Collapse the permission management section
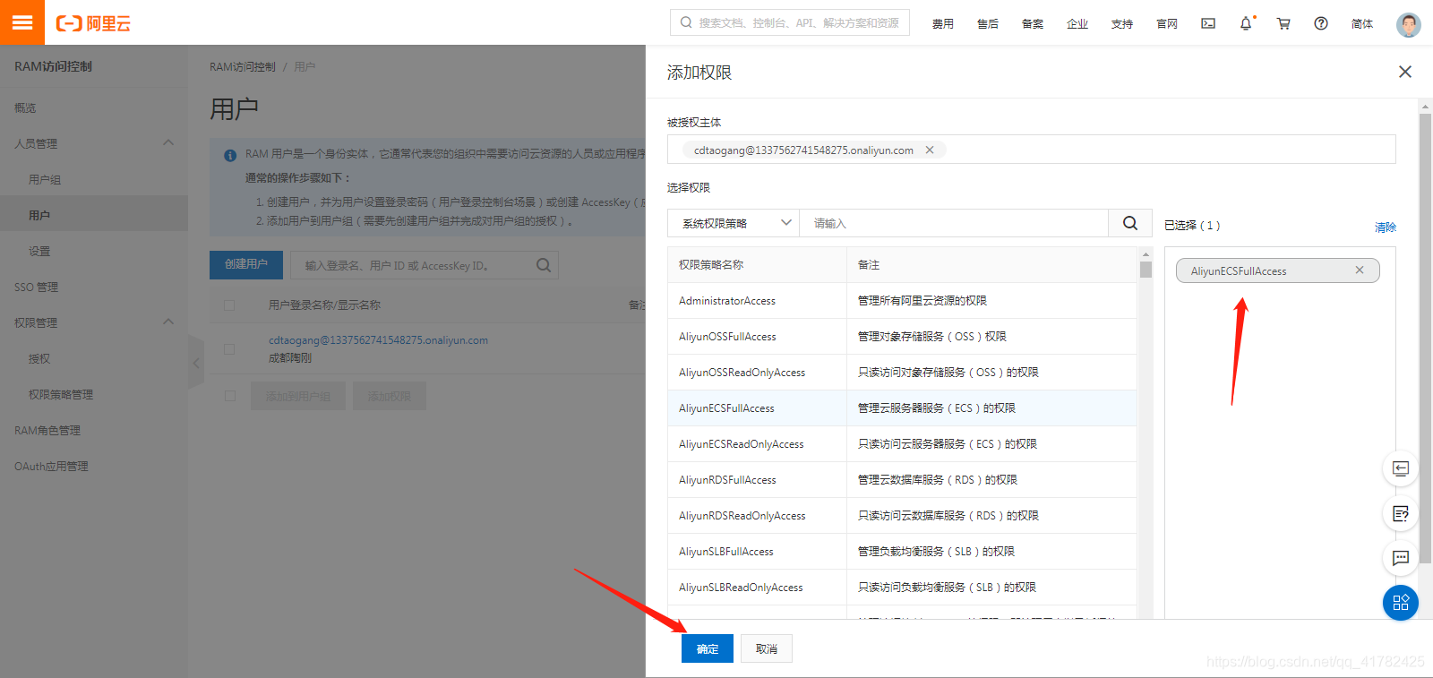The height and width of the screenshot is (678, 1433). coord(168,322)
